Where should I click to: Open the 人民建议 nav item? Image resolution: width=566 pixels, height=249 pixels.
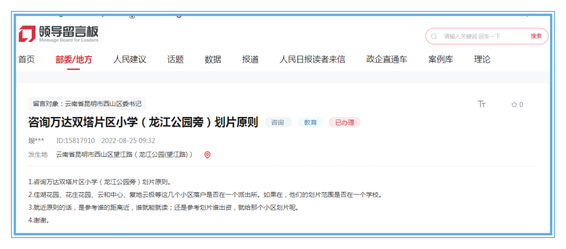(x=129, y=60)
